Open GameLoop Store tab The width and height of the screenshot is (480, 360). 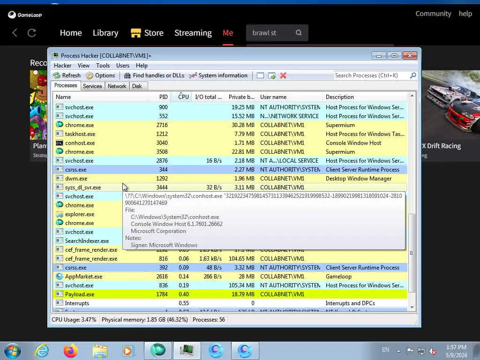tap(147, 33)
